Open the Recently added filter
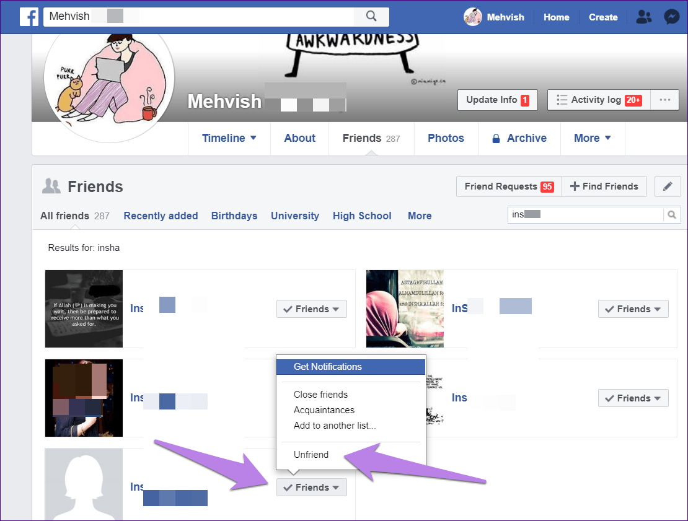The width and height of the screenshot is (688, 521). 161,216
